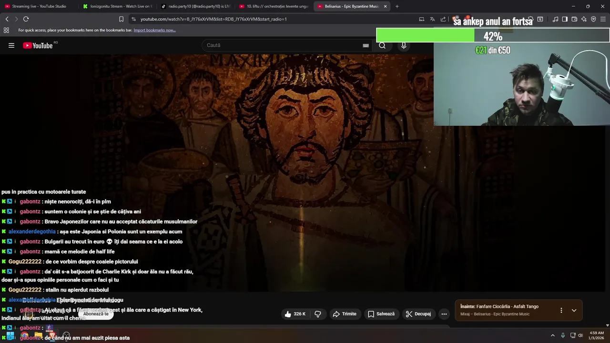
Task: Open the upcoming Fanfare Ciocărlia - Asfalt Tango entry
Action: 499,307
